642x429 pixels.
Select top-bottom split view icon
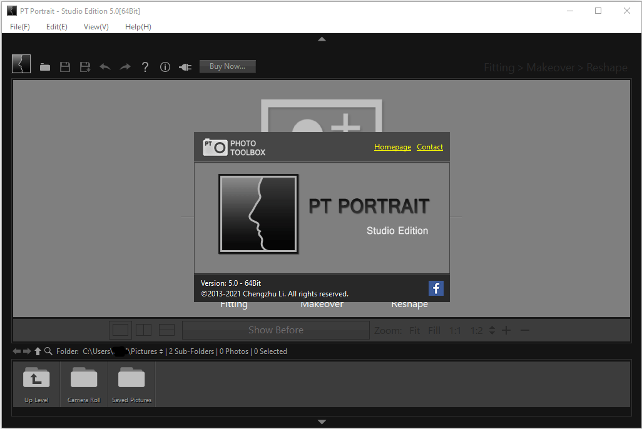coord(166,330)
